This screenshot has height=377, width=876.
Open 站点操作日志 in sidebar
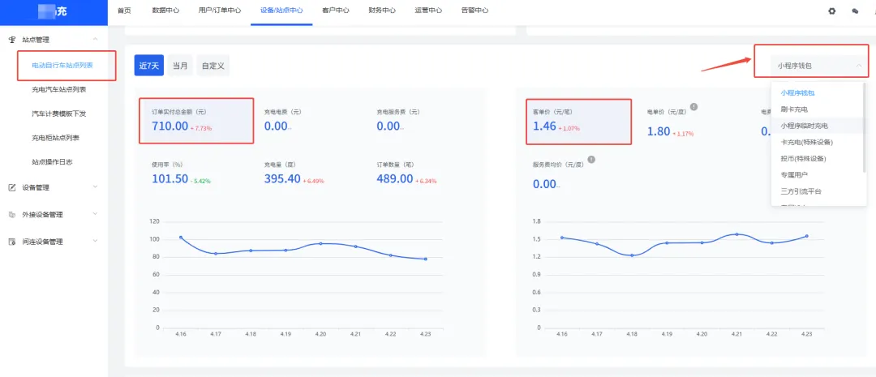point(52,162)
